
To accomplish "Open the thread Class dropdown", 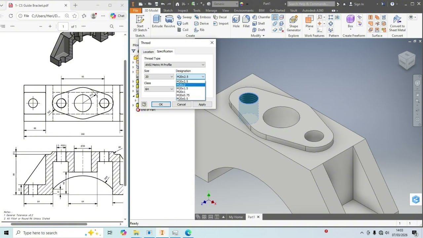I will [x=159, y=89].
